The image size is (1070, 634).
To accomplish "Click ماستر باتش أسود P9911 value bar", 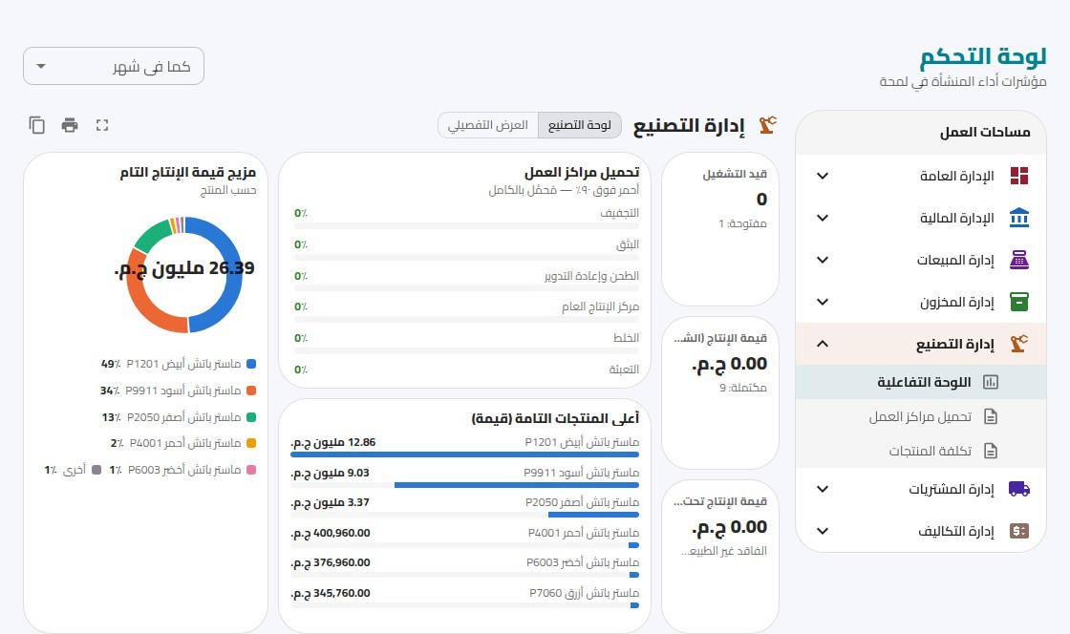I will (517, 485).
